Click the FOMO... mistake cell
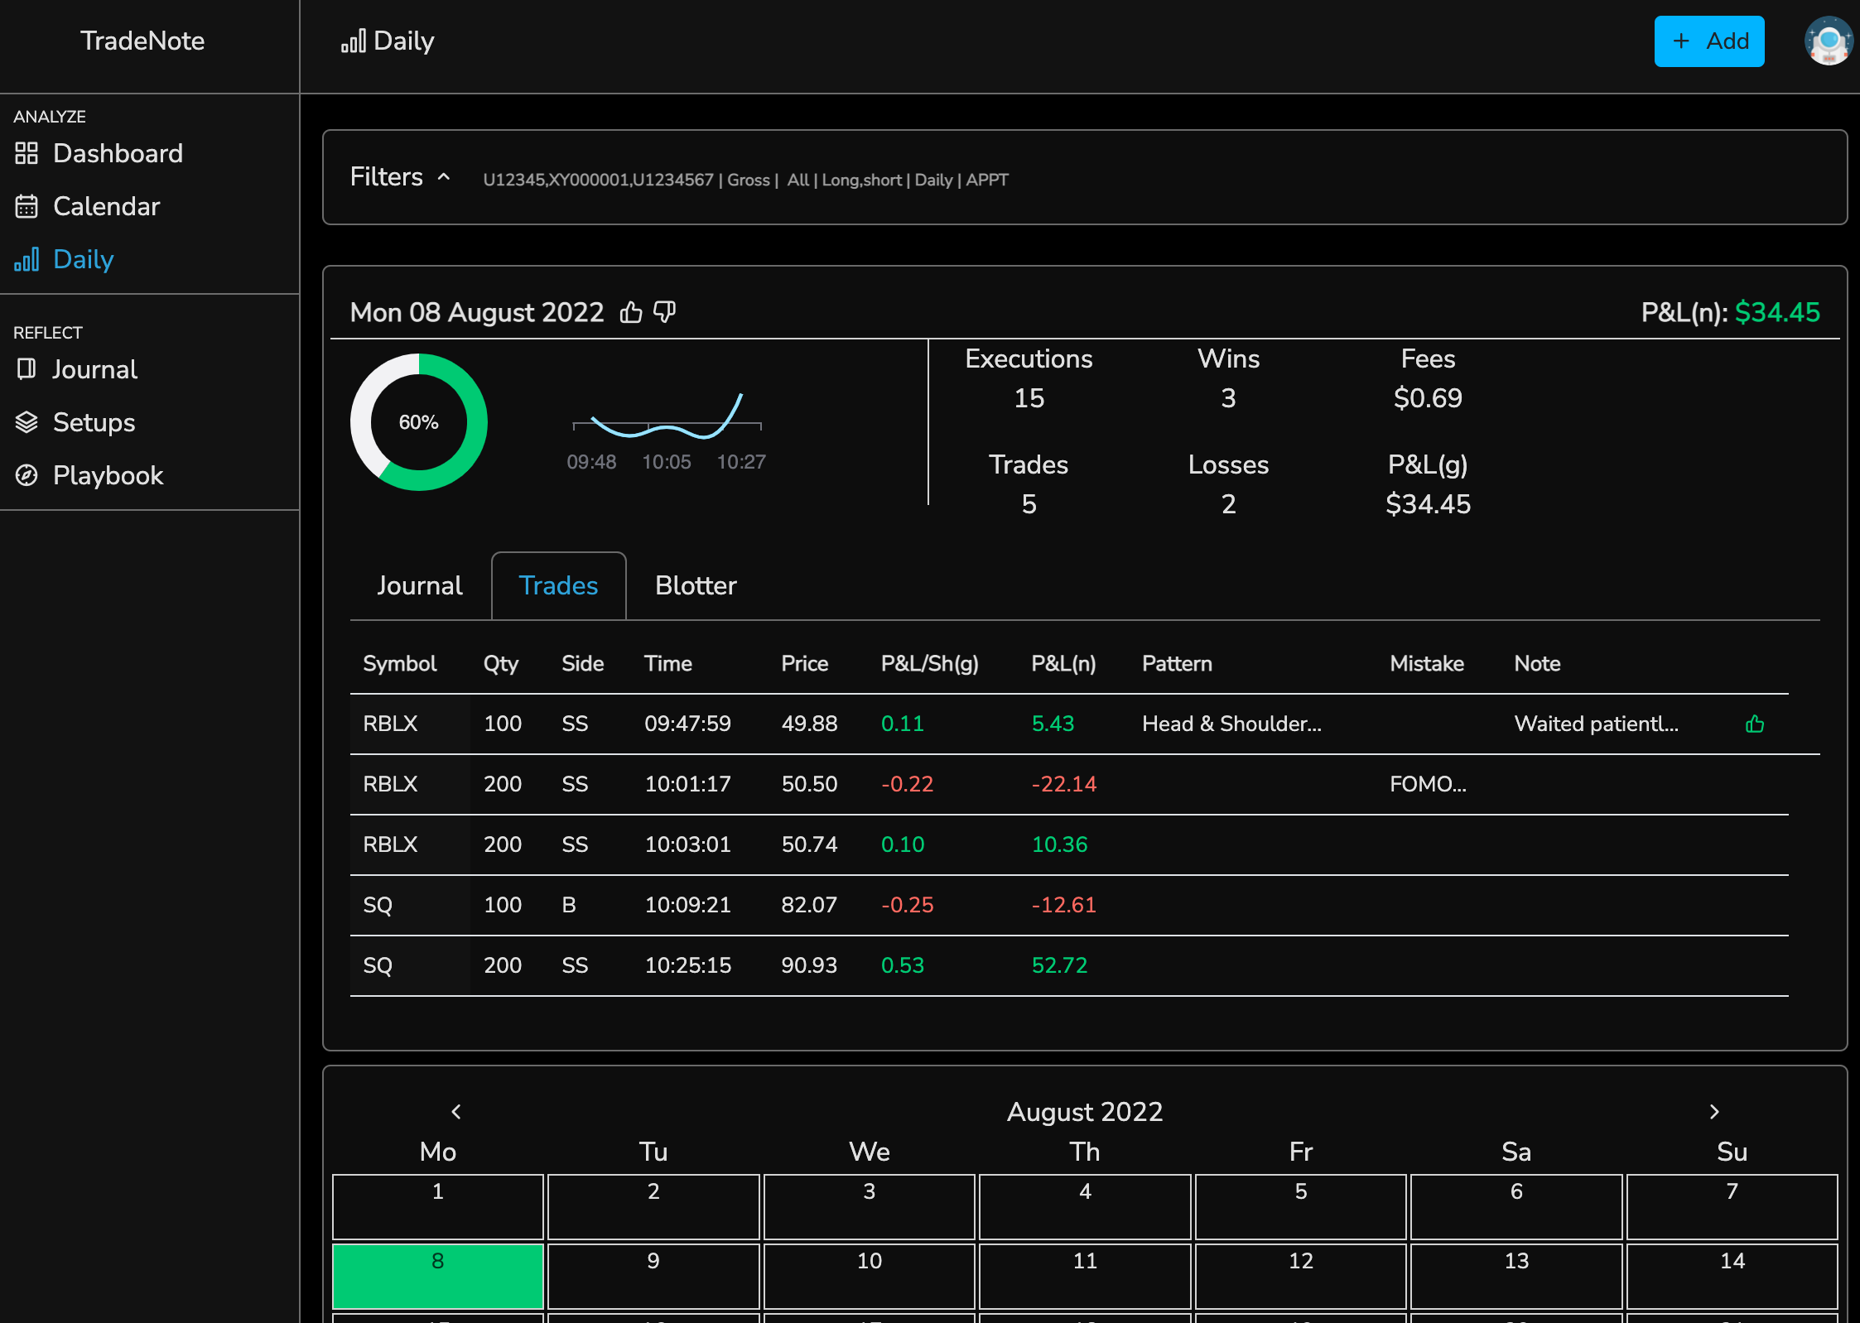 click(x=1428, y=784)
